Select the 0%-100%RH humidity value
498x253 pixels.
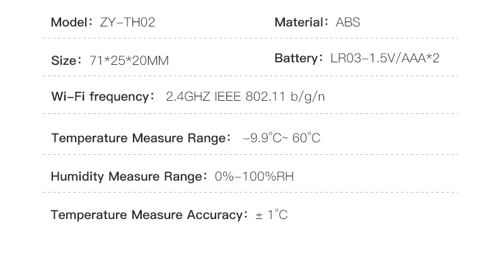point(254,176)
